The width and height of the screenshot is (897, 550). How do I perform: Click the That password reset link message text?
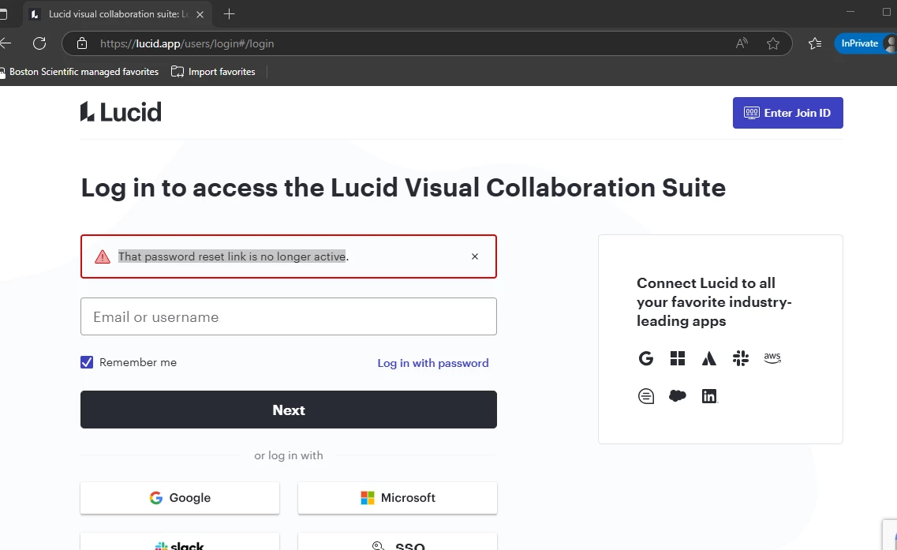234,256
